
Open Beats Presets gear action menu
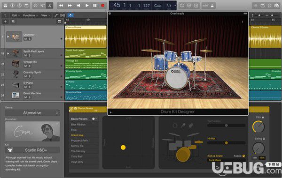94,119
